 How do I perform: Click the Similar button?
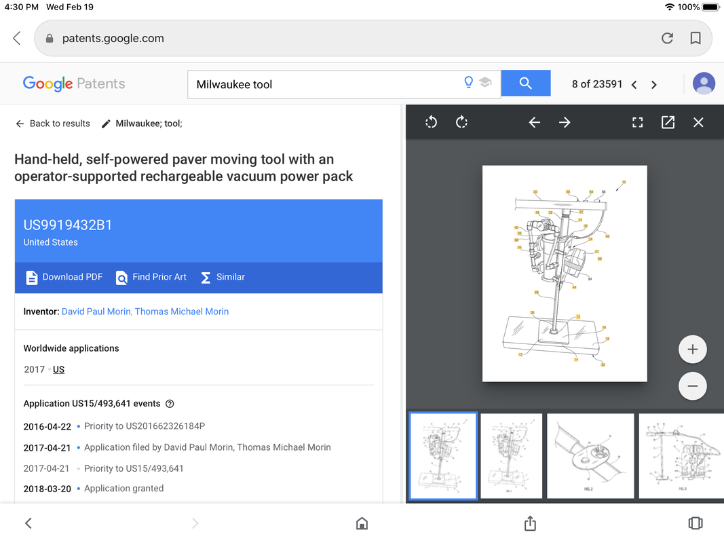(x=223, y=277)
